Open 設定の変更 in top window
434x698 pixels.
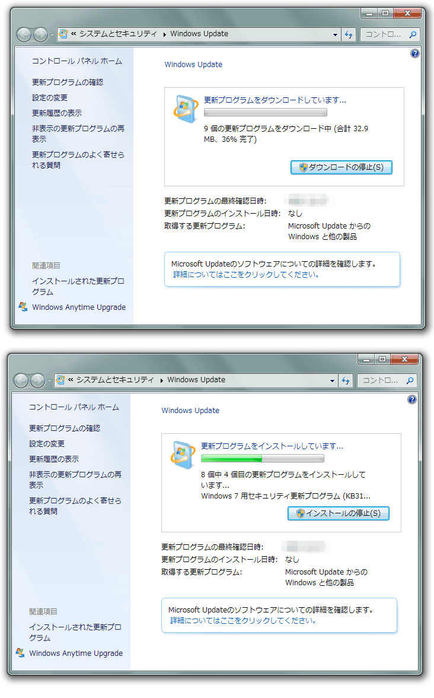(x=50, y=97)
